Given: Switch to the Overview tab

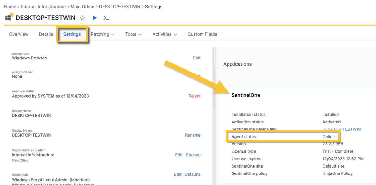Looking at the screenshot, I should [x=18, y=34].
